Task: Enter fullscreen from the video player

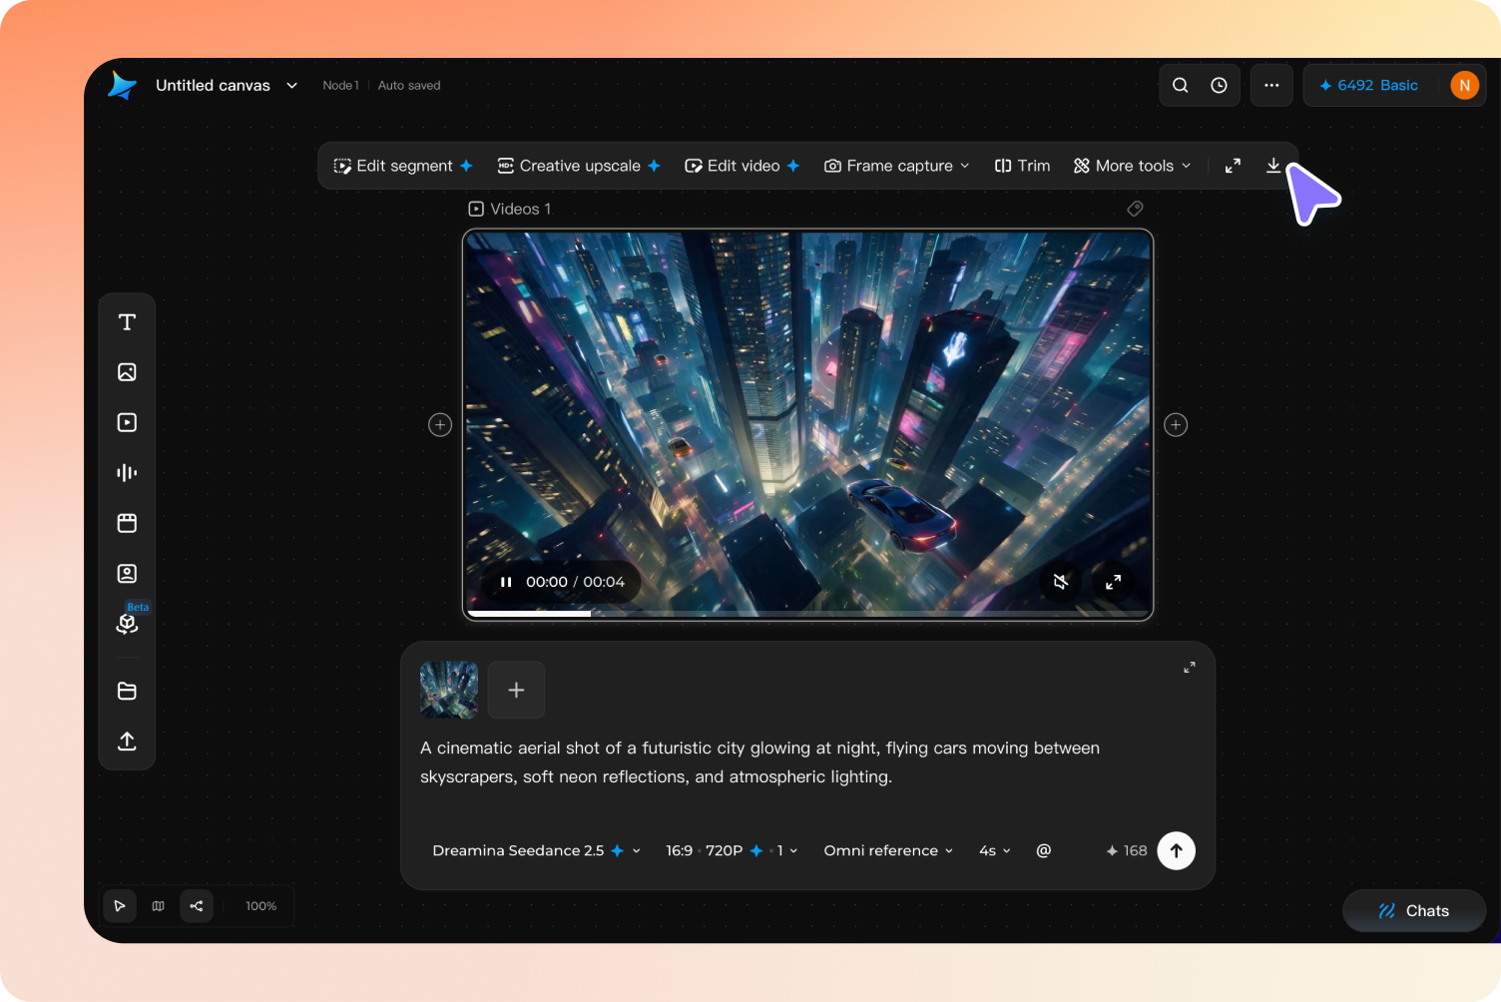Action: tap(1113, 582)
